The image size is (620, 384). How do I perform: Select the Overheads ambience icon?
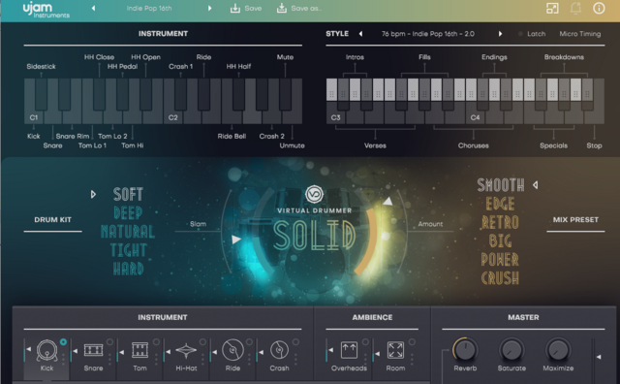[x=349, y=350]
